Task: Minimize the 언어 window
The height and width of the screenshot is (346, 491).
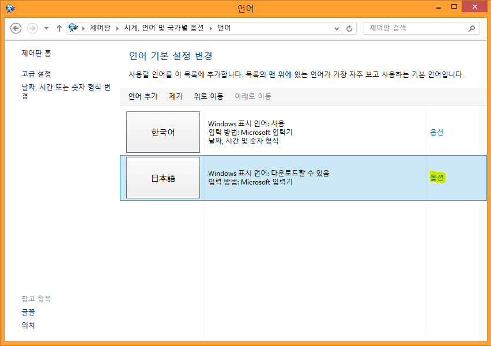Action: pyautogui.click(x=439, y=7)
